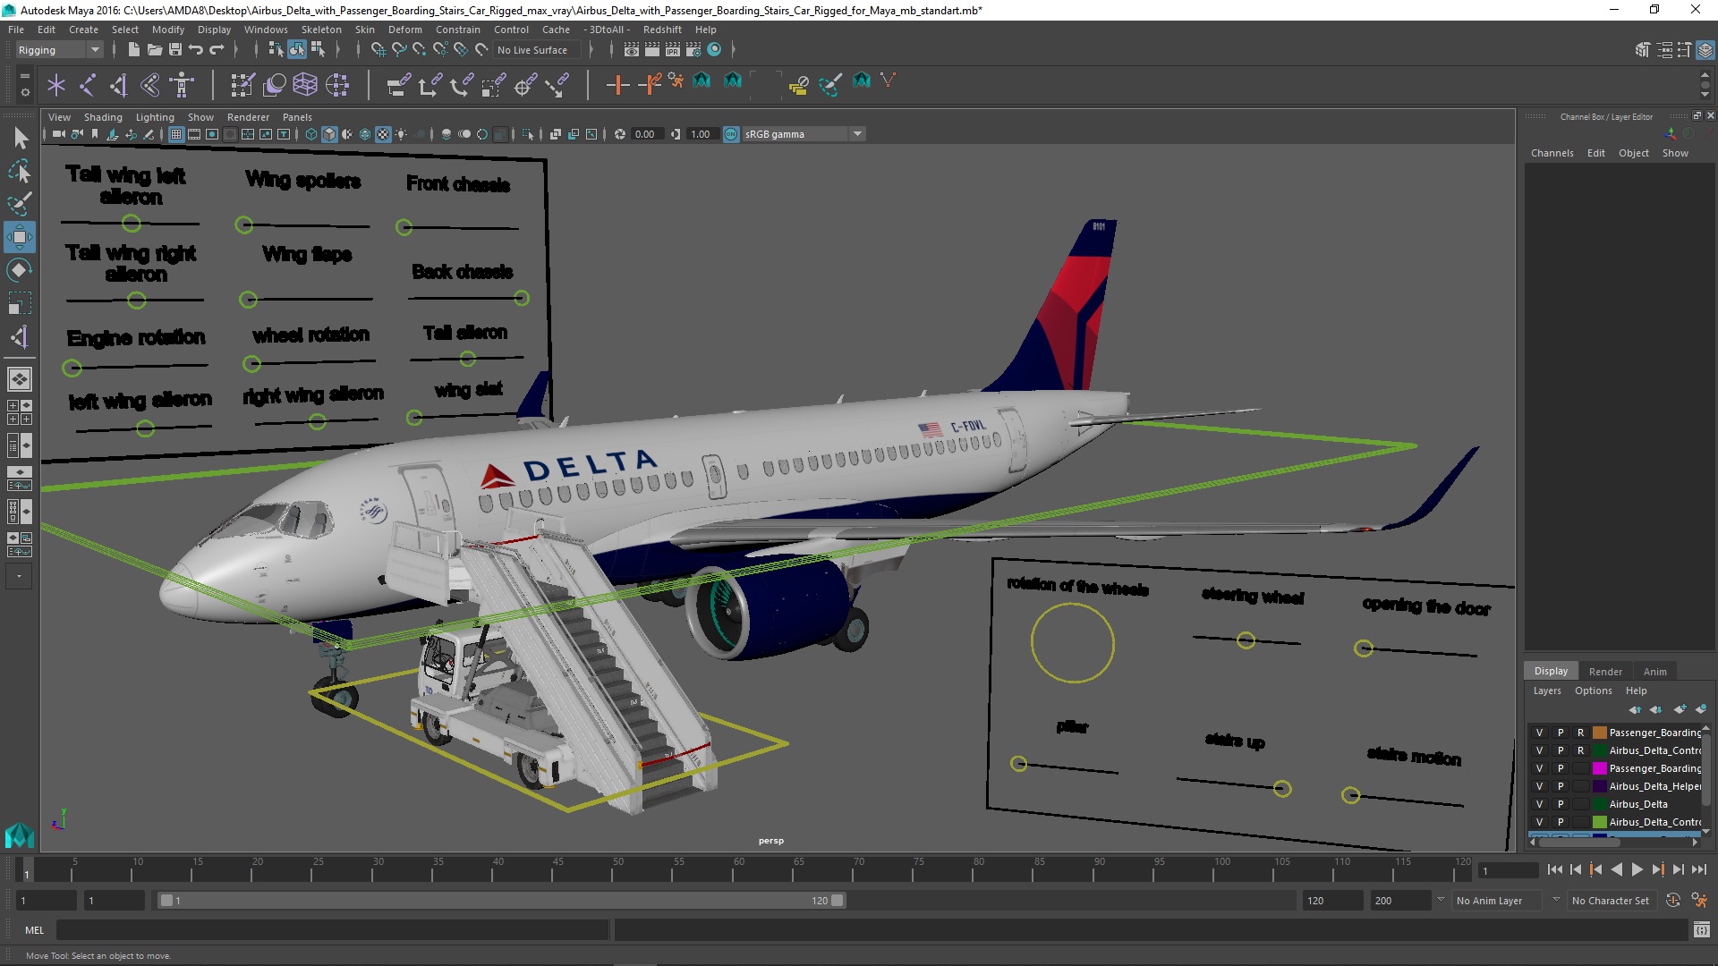
Task: Open the layer editor Options menu
Action: coord(1594,691)
